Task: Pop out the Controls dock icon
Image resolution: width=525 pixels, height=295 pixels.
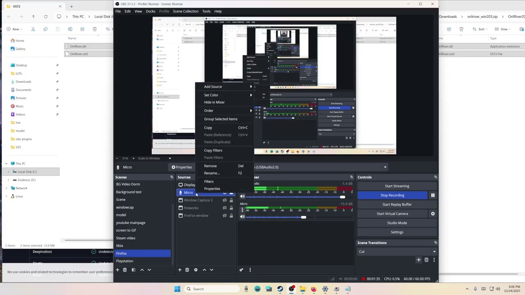Action: [435, 177]
